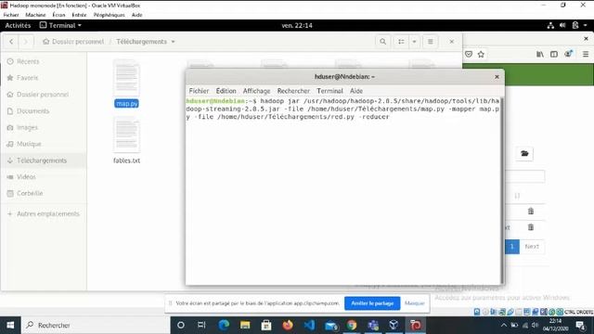Click Windows Rechercher search box
Viewport: 594px width, 334px height.
96,325
